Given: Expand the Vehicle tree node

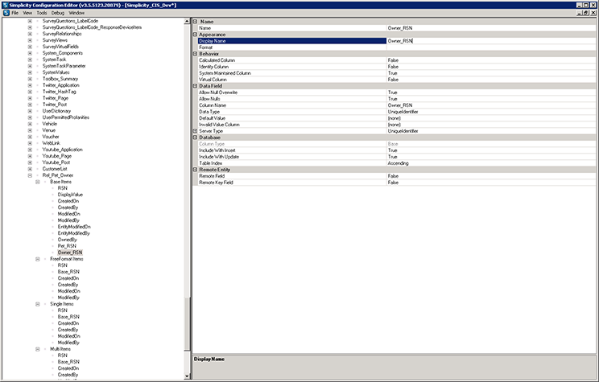Looking at the screenshot, I should (30, 124).
